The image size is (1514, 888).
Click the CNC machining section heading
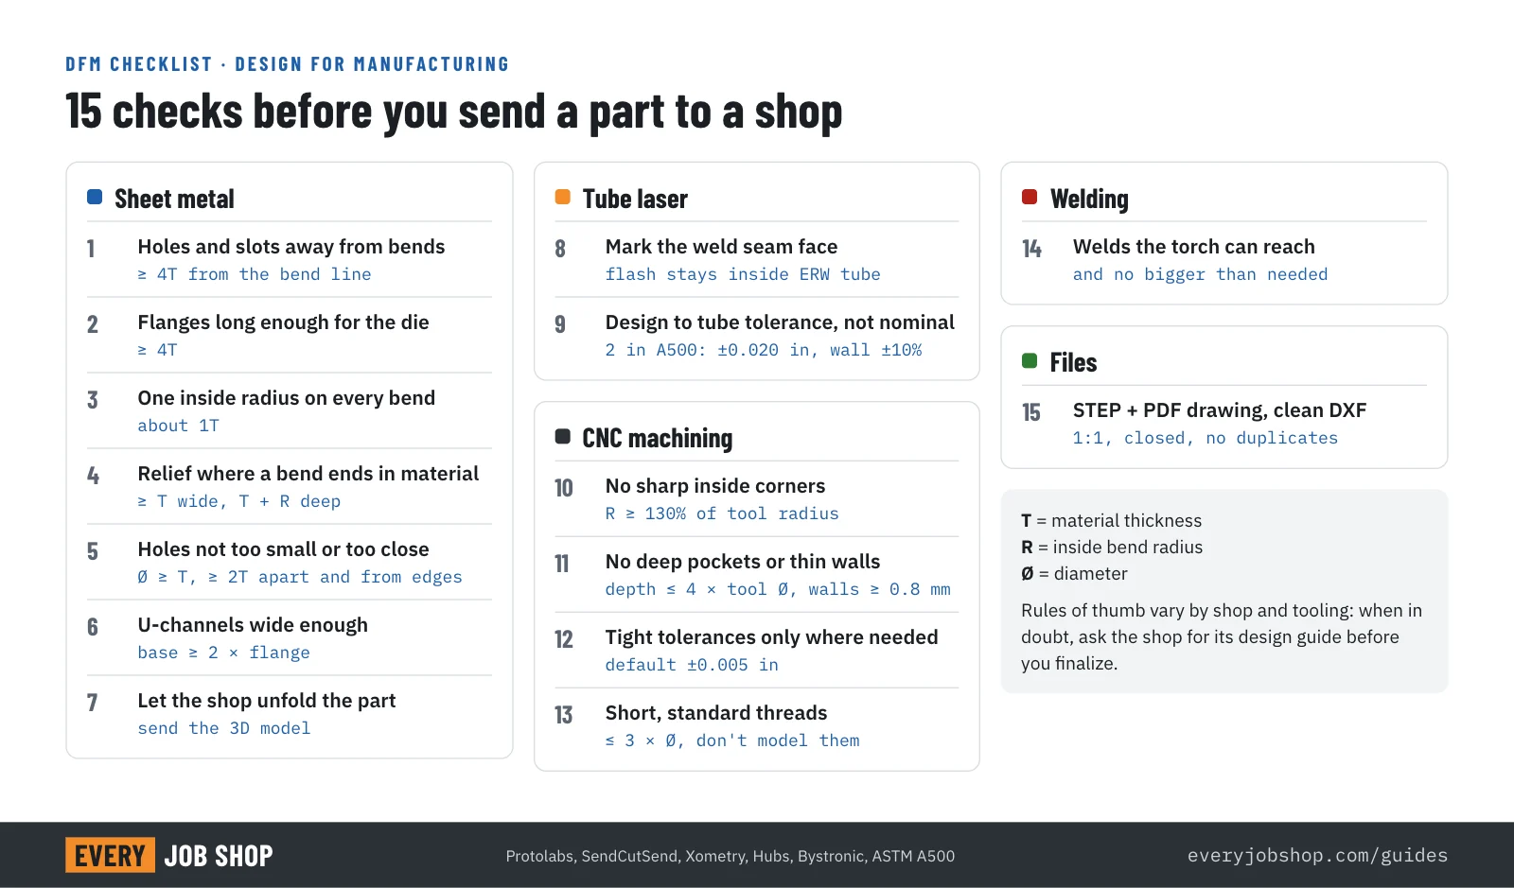(657, 438)
